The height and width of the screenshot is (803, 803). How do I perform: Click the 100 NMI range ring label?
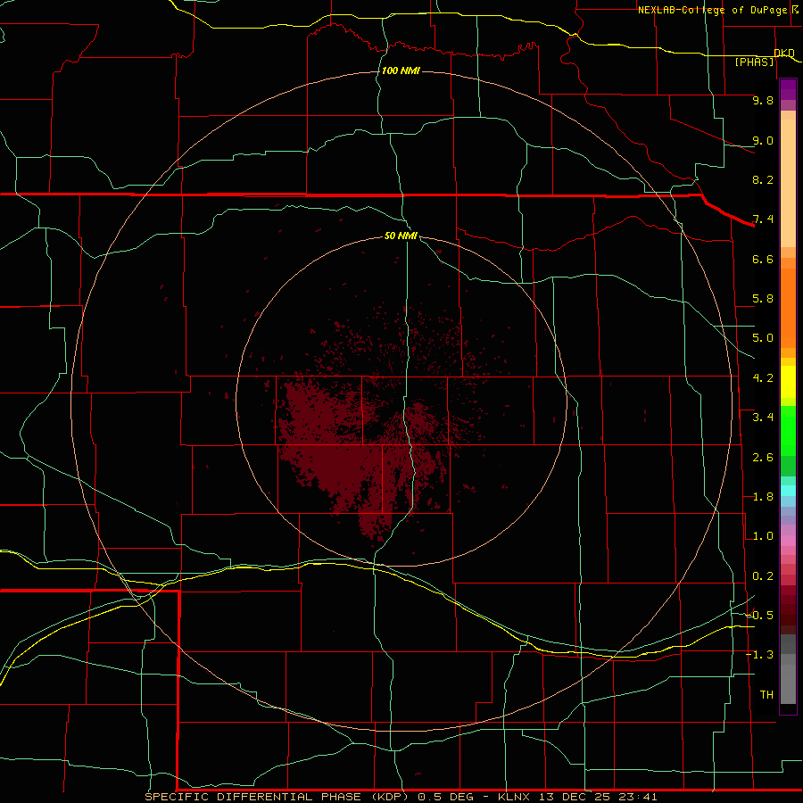click(401, 70)
